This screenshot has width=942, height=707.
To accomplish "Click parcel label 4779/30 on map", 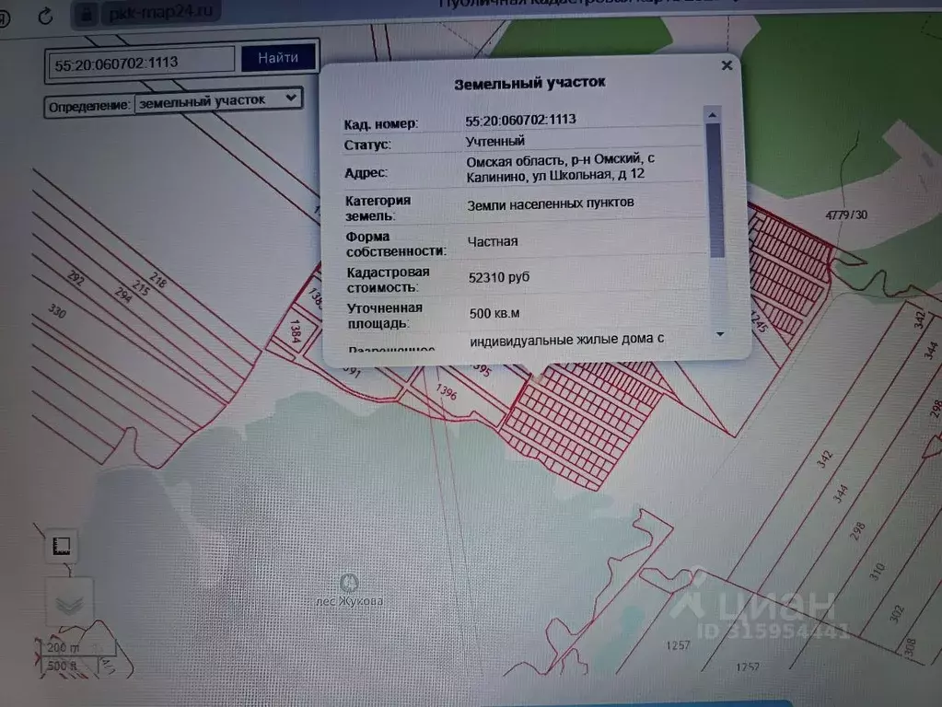I will click(846, 215).
